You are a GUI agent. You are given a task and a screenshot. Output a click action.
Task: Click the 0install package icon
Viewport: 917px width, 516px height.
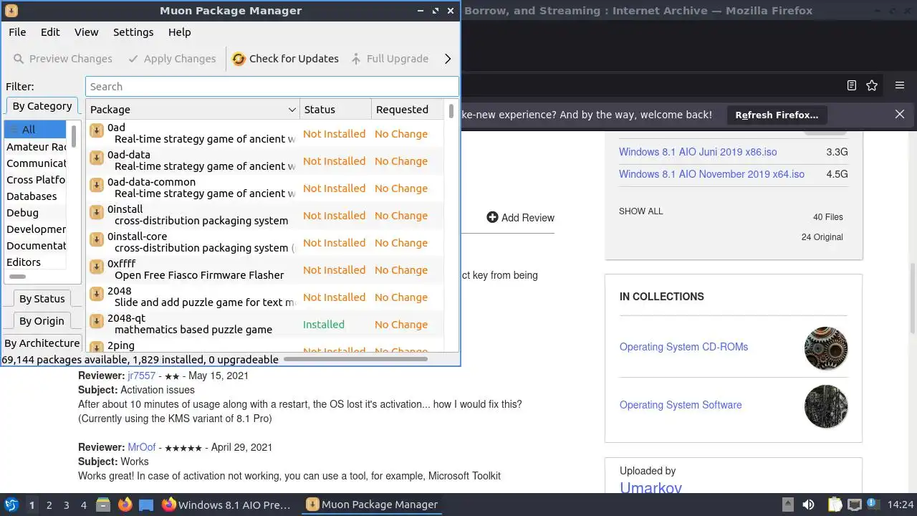pos(97,212)
